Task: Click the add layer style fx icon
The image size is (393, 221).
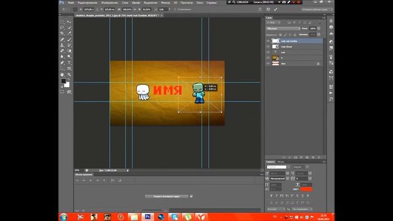Action: click(x=290, y=157)
